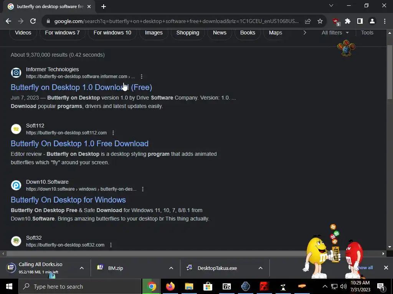Screen dimensions: 393x294
Task: Click the Informer Technologies site favicon
Action: (16, 73)
